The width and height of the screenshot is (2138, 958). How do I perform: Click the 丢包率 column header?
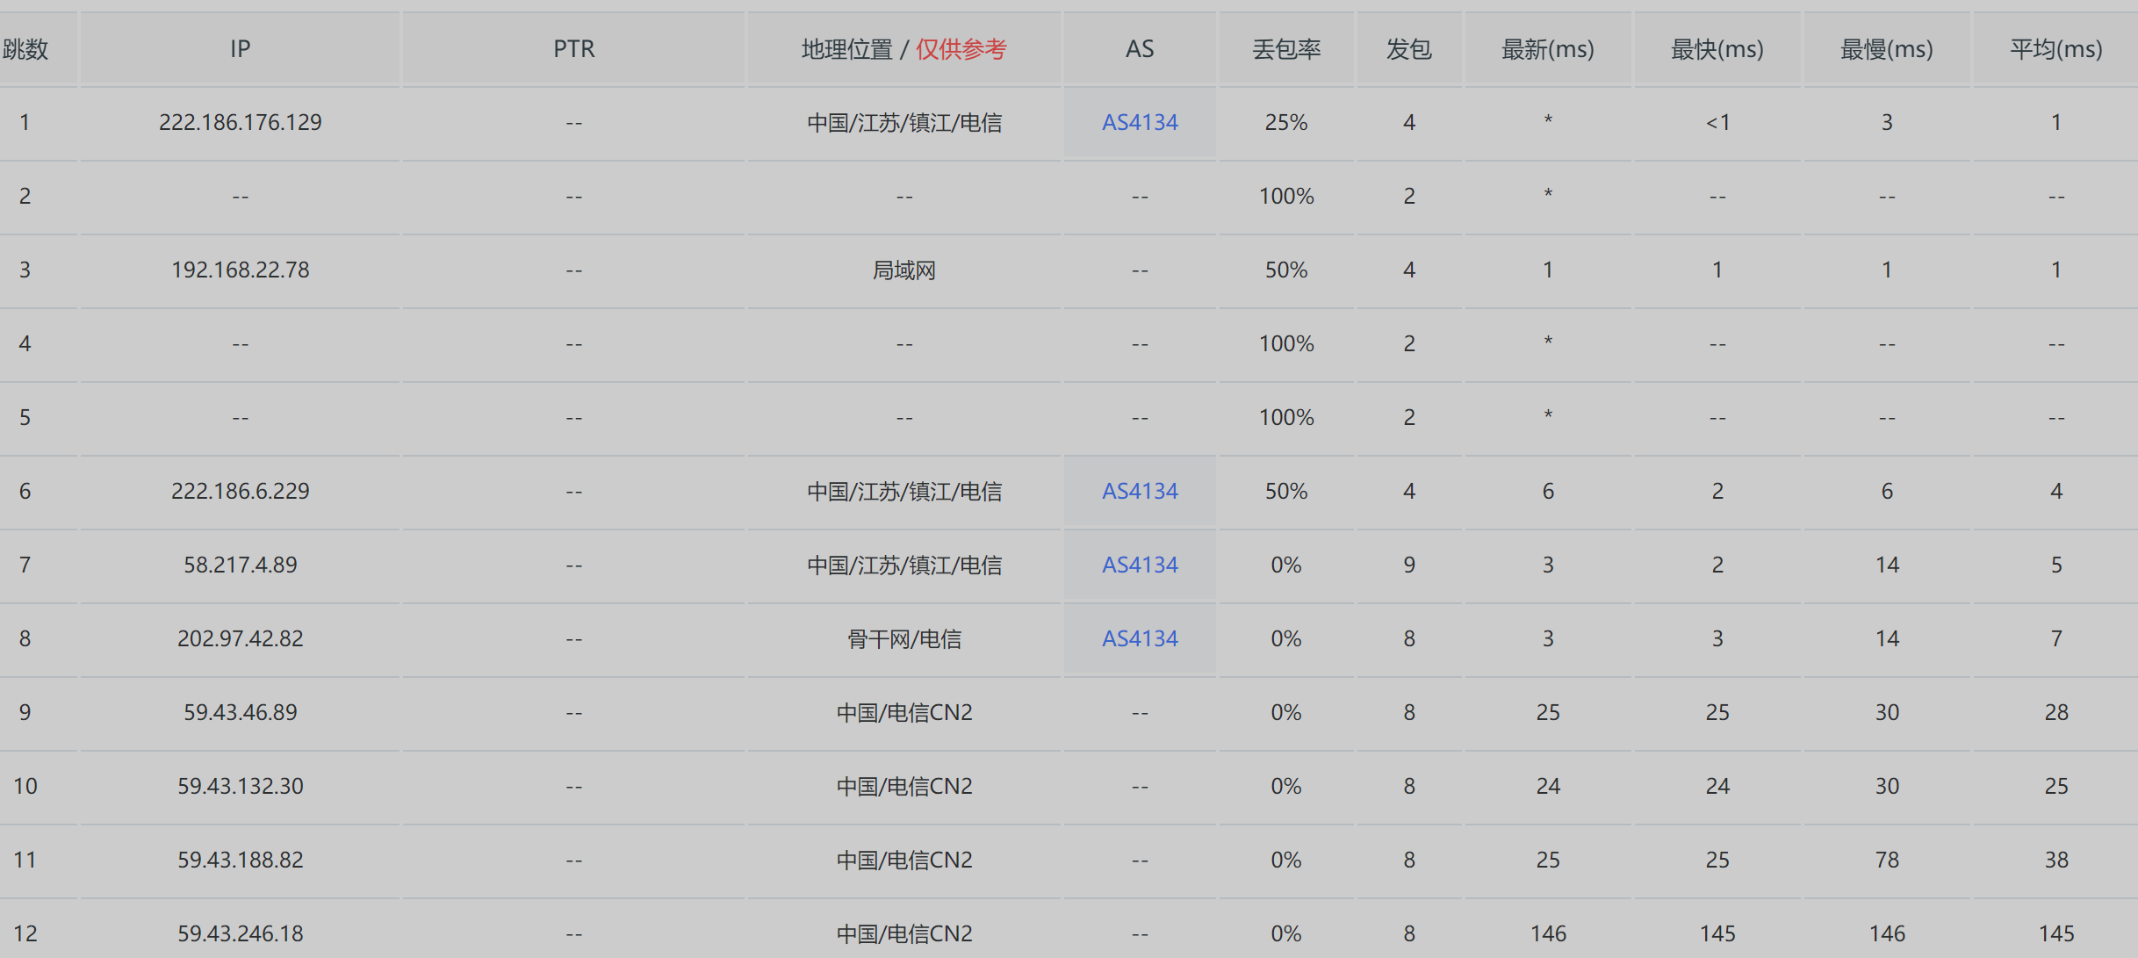coord(1285,49)
